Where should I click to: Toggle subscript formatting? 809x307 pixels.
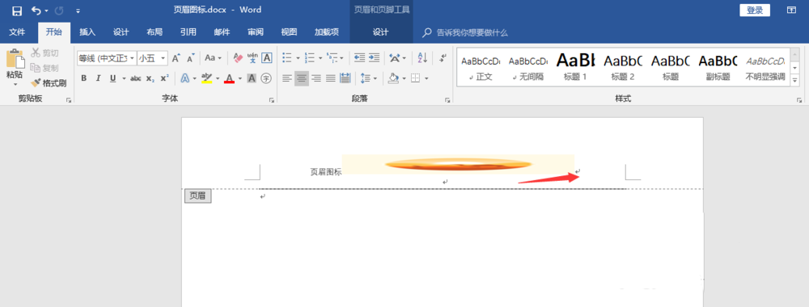click(x=150, y=78)
